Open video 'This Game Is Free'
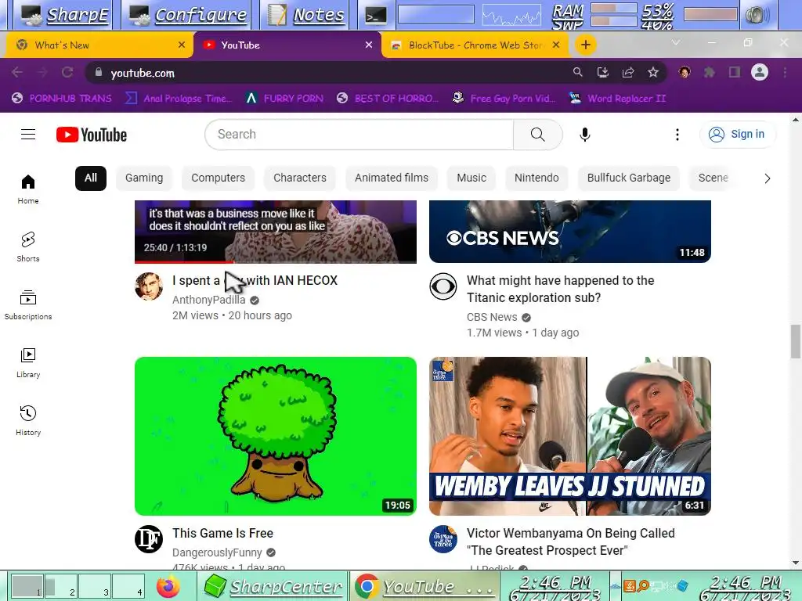 (222, 533)
